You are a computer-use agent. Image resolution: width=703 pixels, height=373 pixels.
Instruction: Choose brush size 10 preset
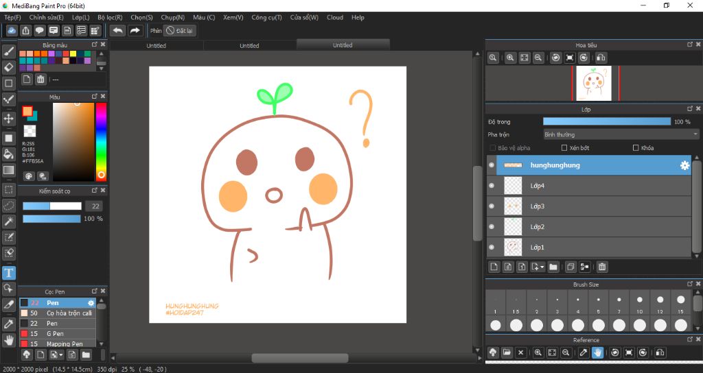640,304
